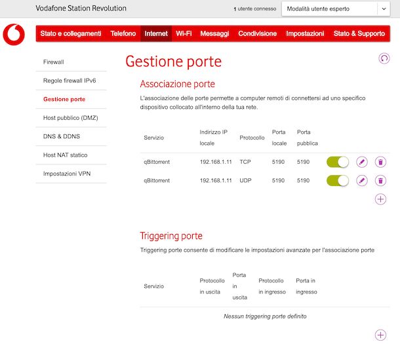The height and width of the screenshot is (344, 400).
Task: Open Regole firewall IPv6 sidebar item
Action: pyautogui.click(x=71, y=81)
